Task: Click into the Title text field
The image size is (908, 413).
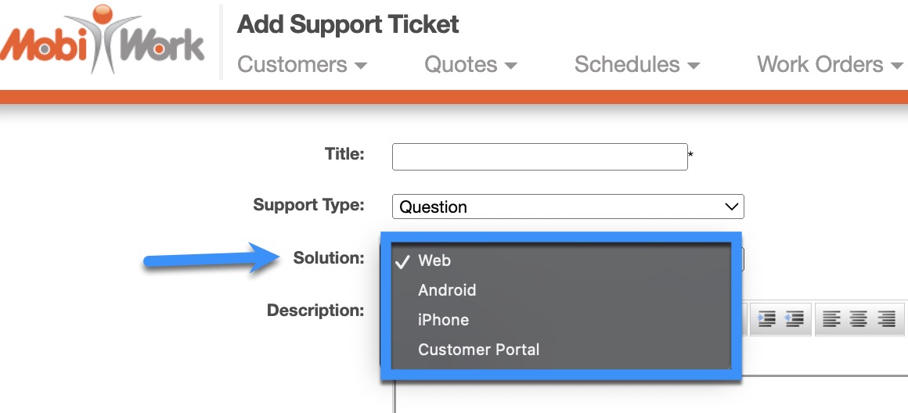Action: coord(539,156)
